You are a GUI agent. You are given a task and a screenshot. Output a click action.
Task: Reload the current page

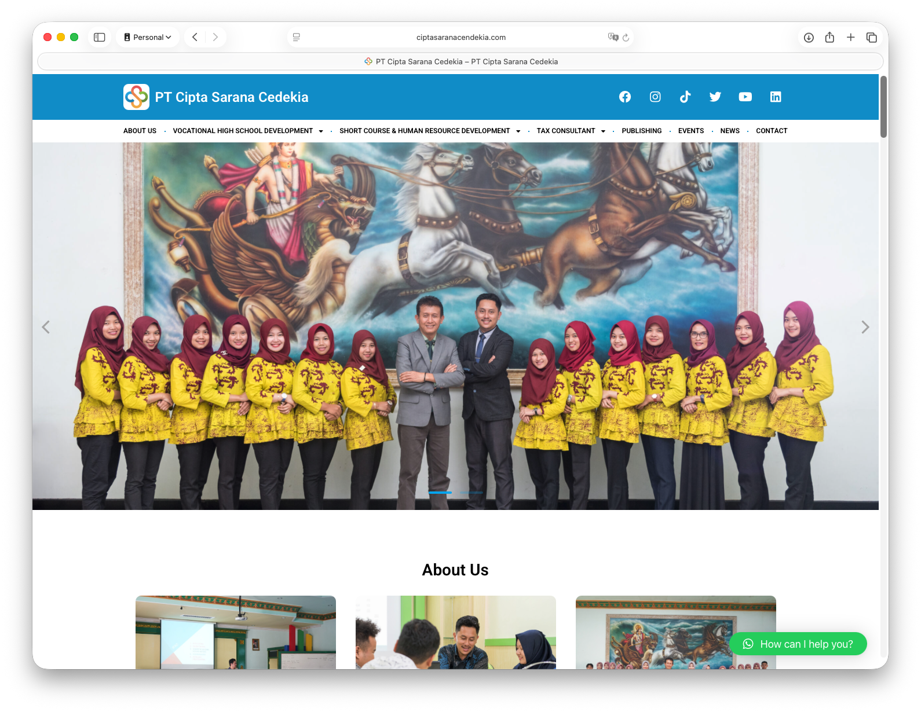[x=626, y=37]
